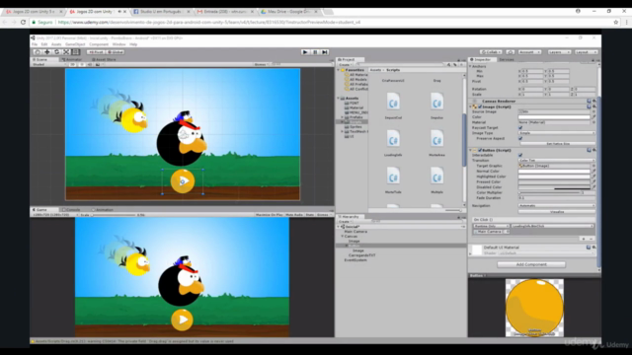Toggle Raycast Target checkbox
This screenshot has height=355, width=632.
click(x=520, y=127)
